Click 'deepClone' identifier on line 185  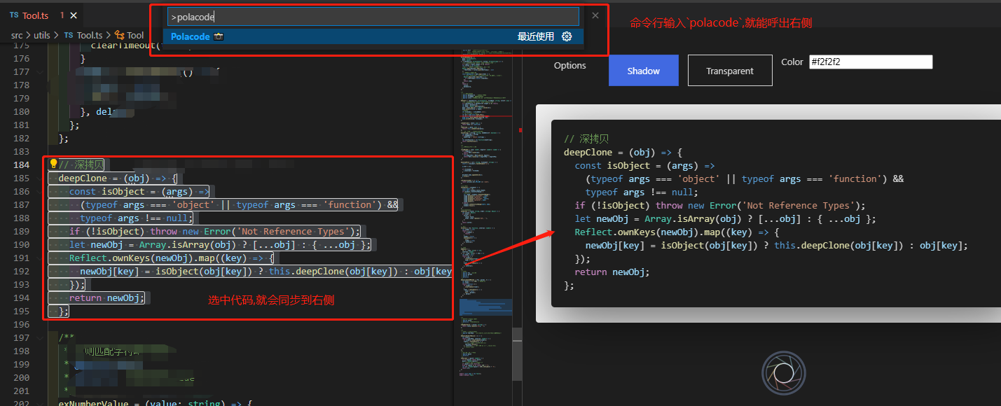pos(83,178)
